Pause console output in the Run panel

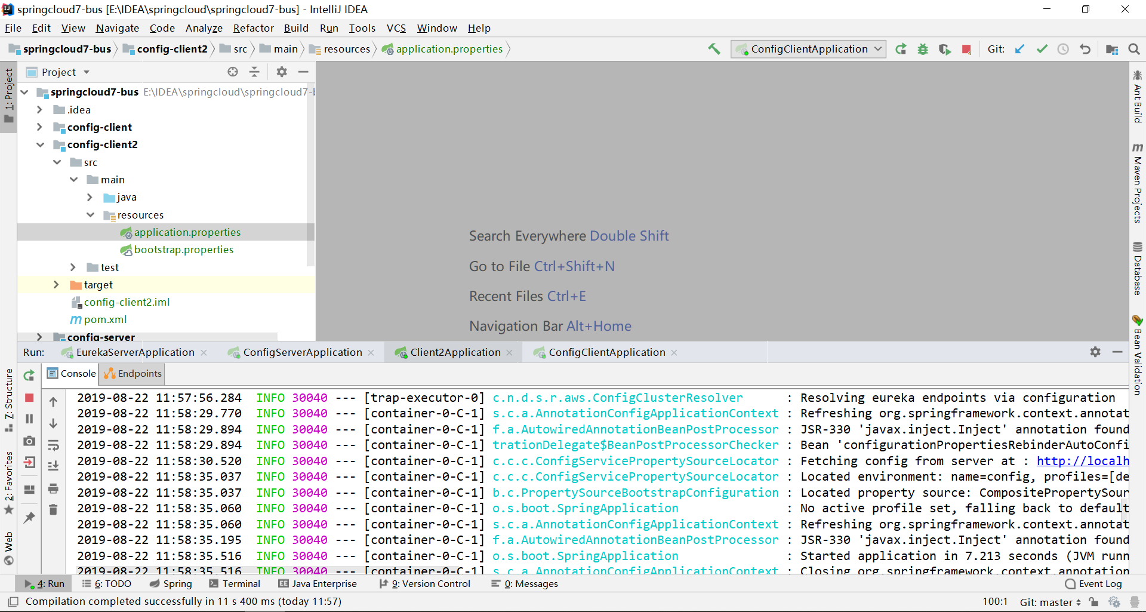coord(29,419)
